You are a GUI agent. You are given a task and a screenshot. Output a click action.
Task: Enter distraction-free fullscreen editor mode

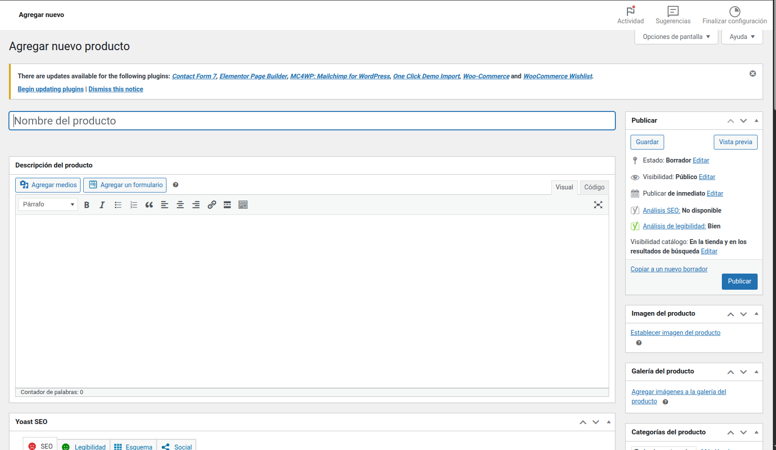[598, 205]
